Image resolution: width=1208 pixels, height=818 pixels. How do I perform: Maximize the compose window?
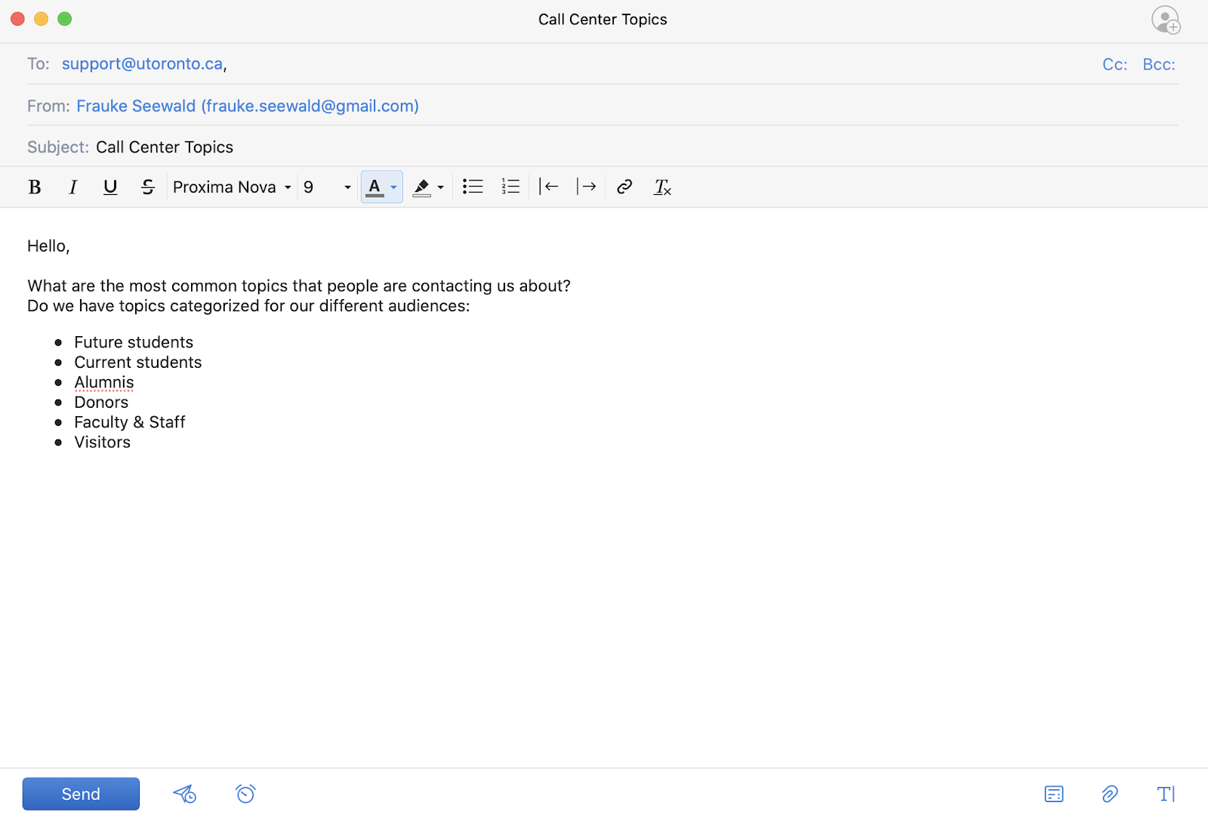click(x=65, y=19)
